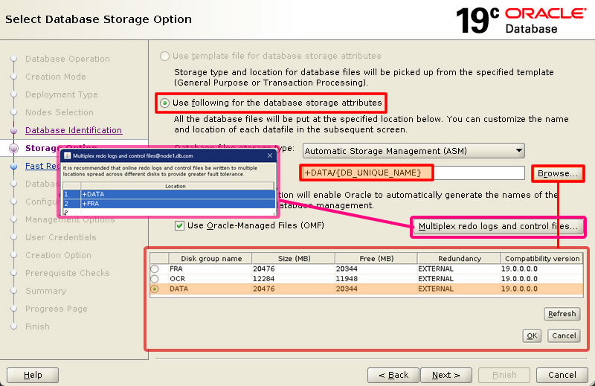Click the Location column header in popup

(x=176, y=186)
